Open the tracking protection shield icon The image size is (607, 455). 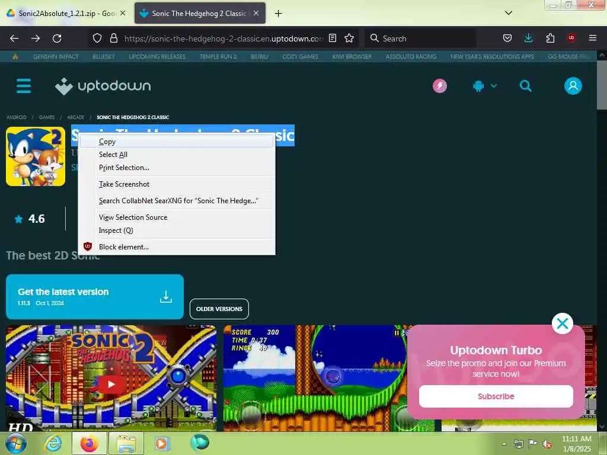[97, 38]
